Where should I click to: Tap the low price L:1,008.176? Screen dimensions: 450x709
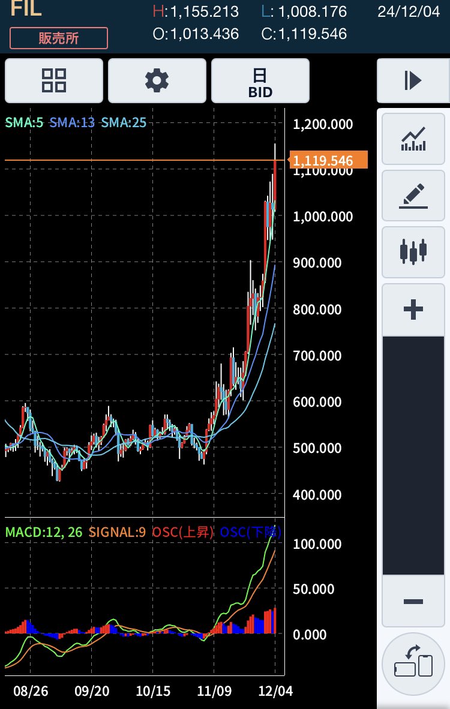pos(304,11)
